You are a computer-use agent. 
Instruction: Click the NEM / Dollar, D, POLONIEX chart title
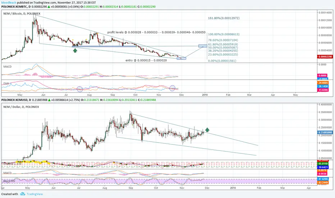[21, 107]
